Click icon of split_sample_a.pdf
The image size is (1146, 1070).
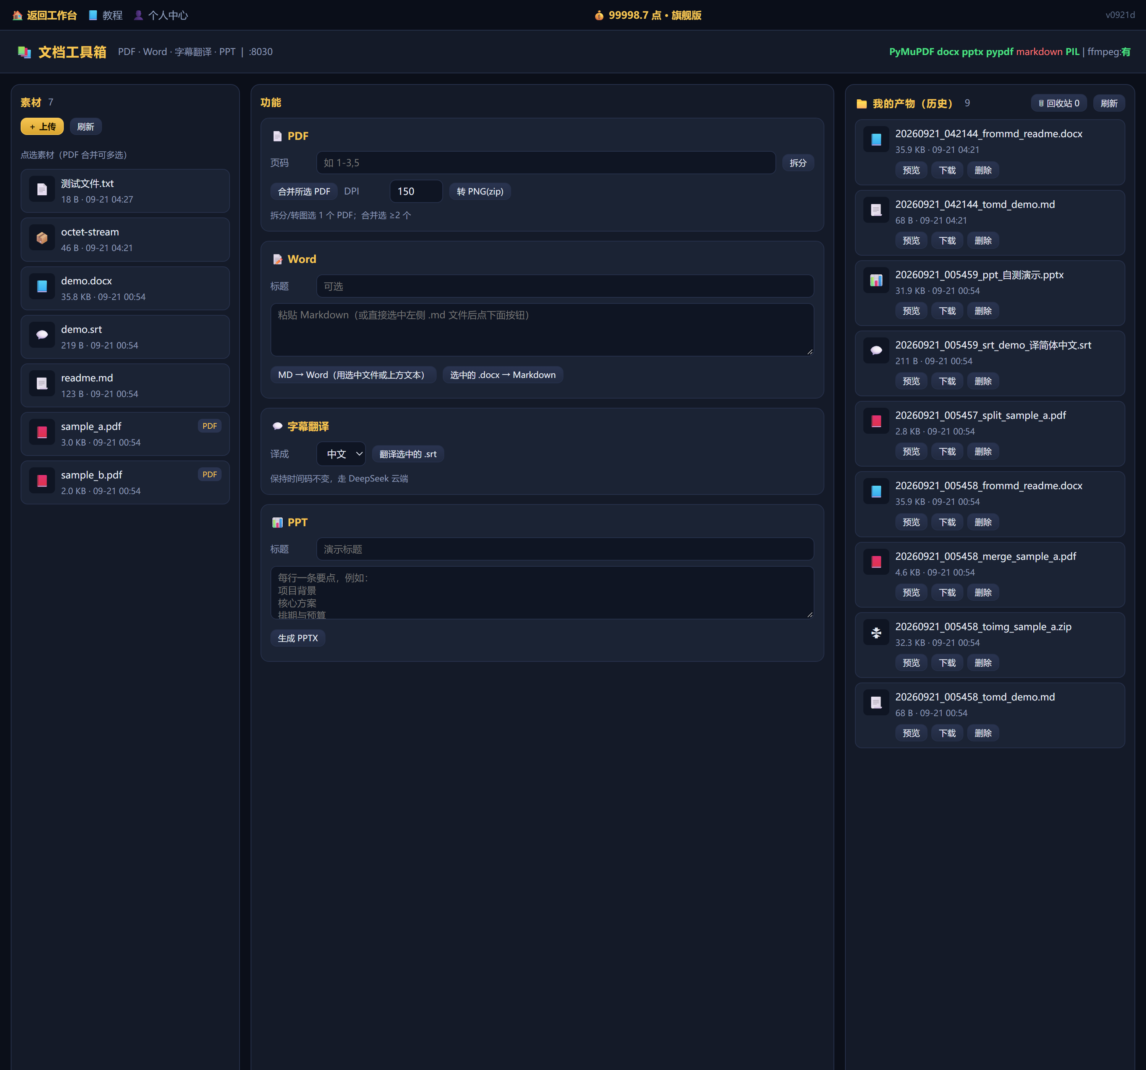click(876, 421)
